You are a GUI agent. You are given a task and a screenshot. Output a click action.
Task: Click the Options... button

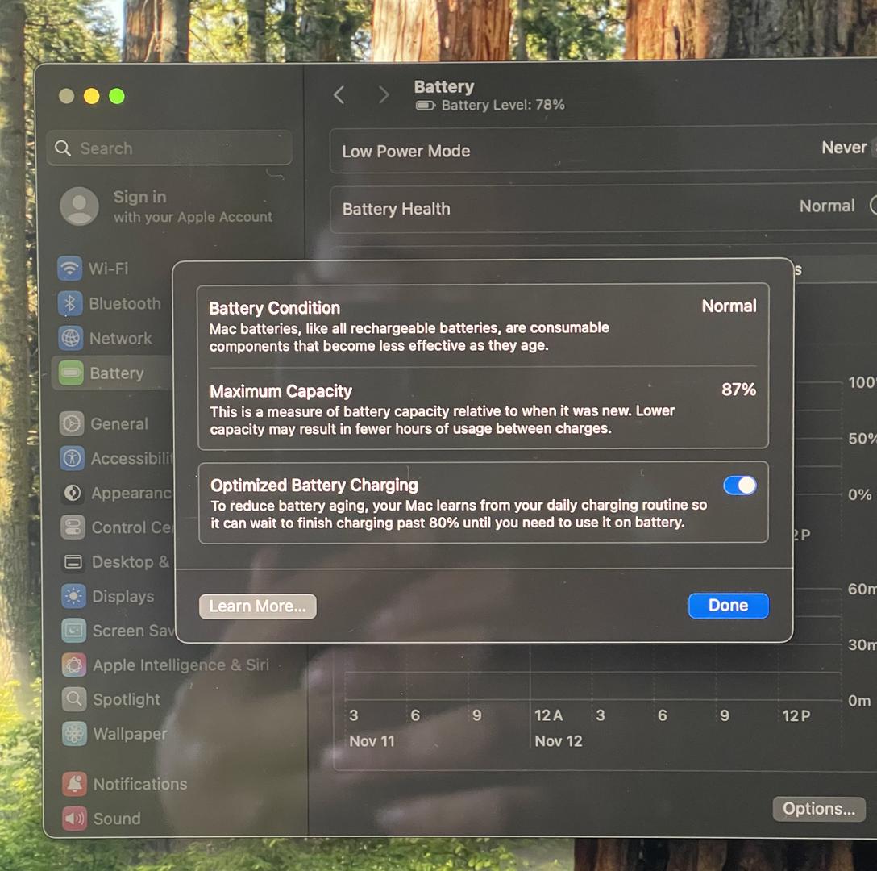(819, 809)
